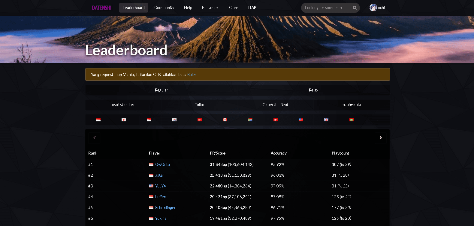The height and width of the screenshot is (226, 474).
Task: Open Luffex's player profile
Action: [x=160, y=197]
